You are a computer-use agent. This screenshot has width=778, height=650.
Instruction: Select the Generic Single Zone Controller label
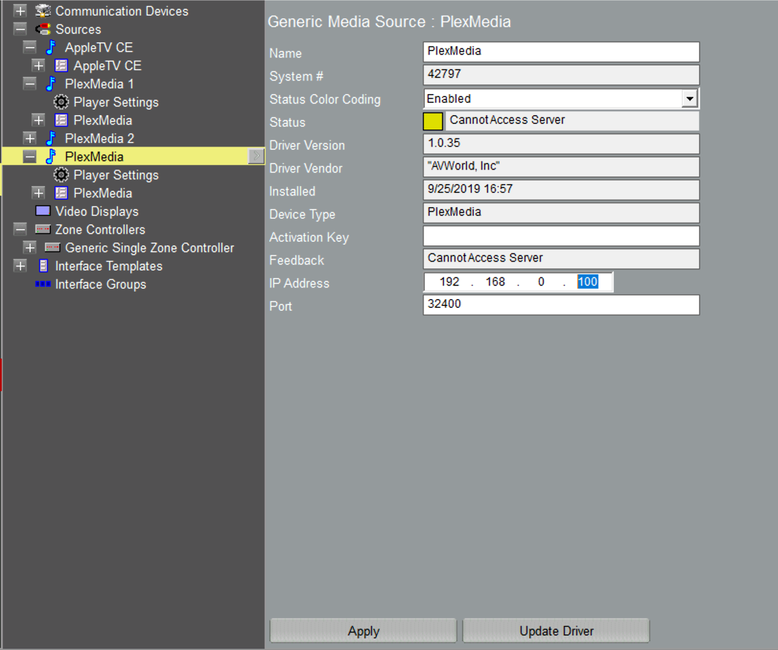[149, 247]
